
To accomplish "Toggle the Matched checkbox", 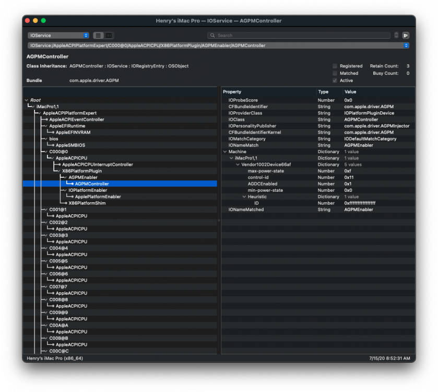I will point(335,73).
